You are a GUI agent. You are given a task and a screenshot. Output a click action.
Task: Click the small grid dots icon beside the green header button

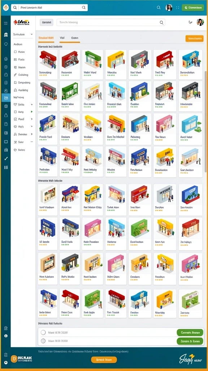click(178, 8)
